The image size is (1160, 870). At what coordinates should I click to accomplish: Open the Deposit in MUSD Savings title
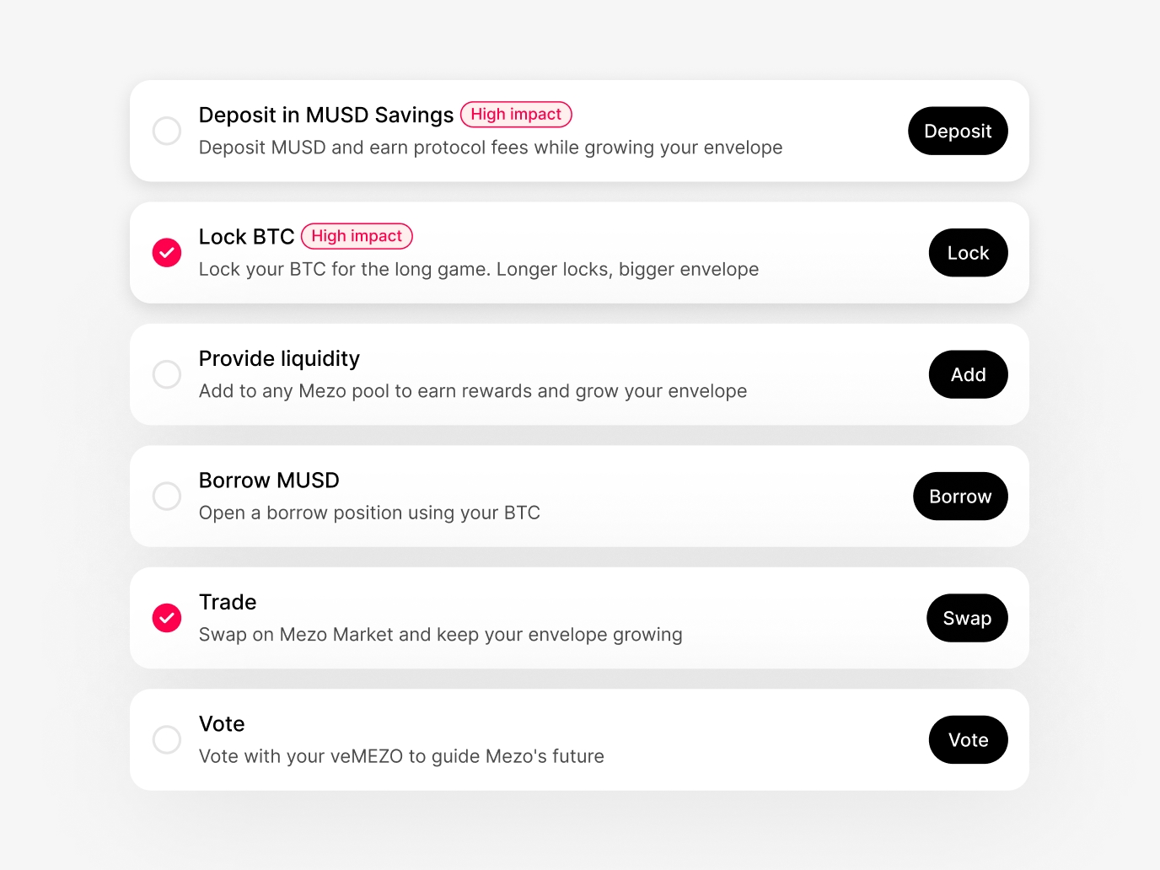pyautogui.click(x=326, y=115)
